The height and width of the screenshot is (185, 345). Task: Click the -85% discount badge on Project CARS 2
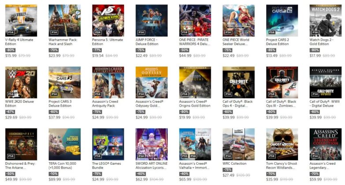point(271,50)
